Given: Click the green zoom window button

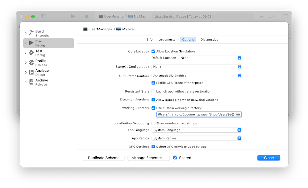Looking at the screenshot, I should coord(33,16).
